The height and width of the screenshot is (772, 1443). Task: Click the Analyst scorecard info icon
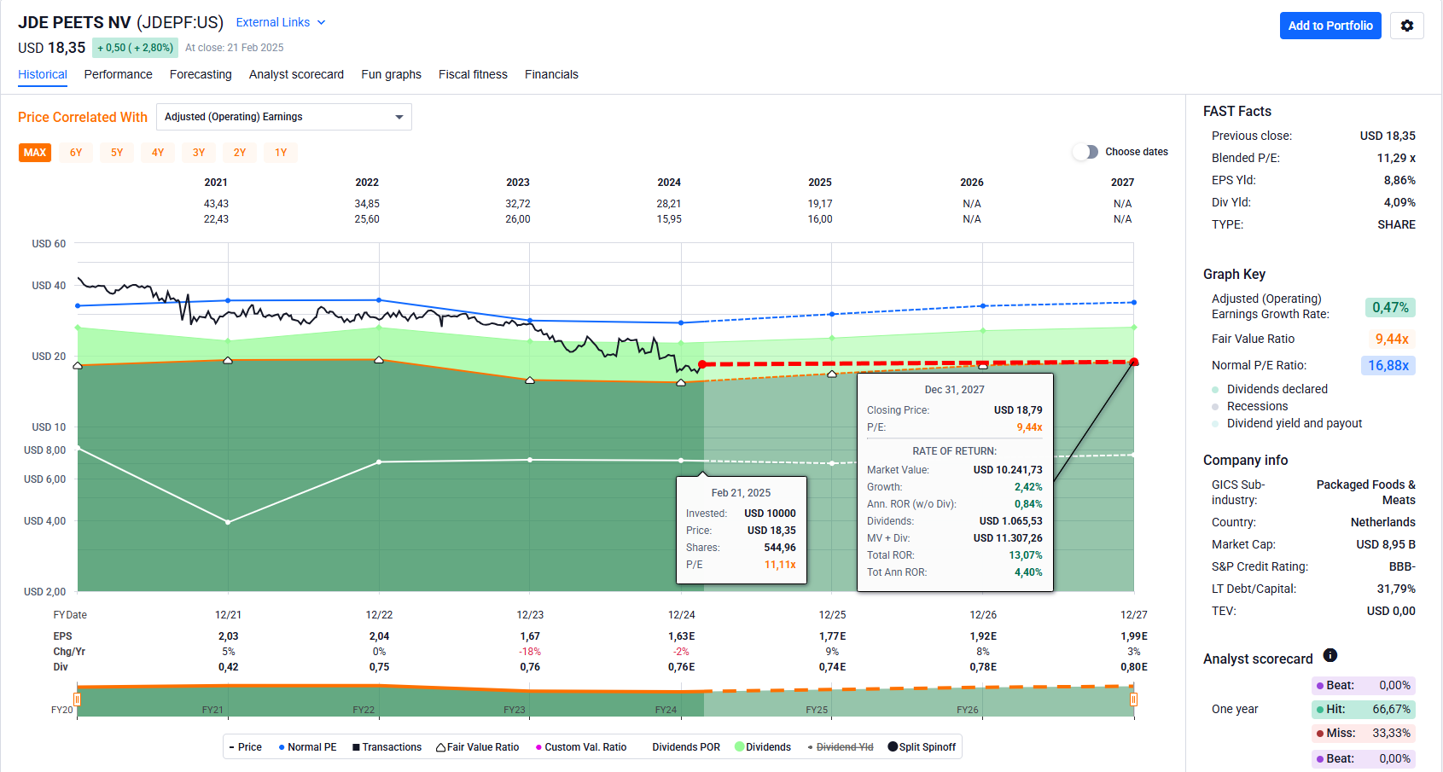pos(1330,655)
